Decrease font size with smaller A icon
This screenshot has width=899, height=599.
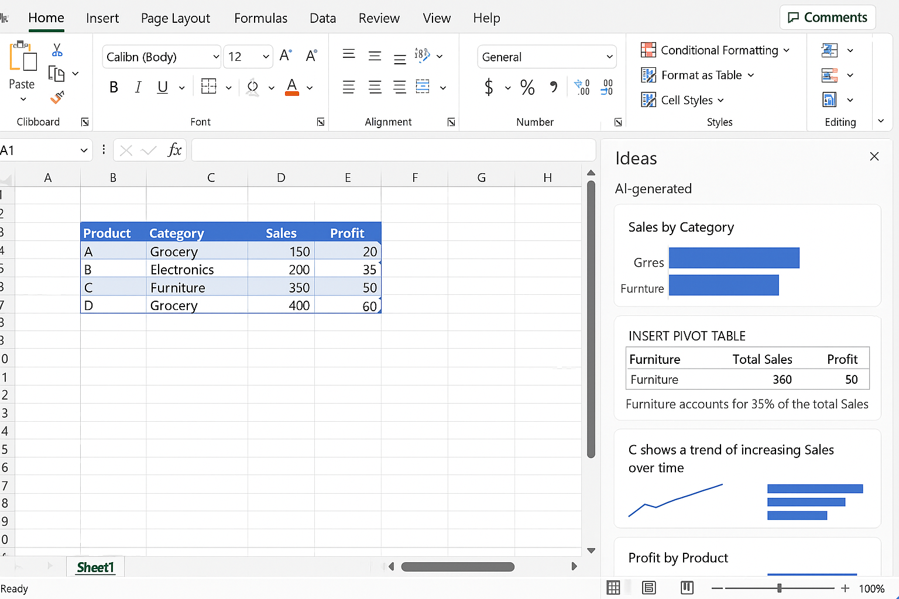pos(311,56)
